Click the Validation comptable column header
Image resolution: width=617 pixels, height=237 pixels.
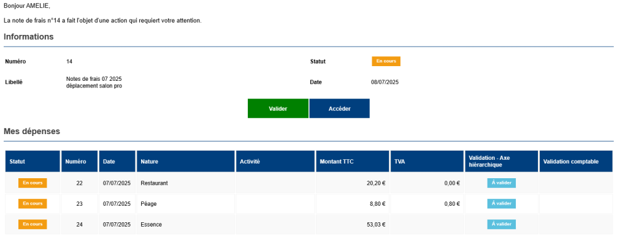(576, 162)
